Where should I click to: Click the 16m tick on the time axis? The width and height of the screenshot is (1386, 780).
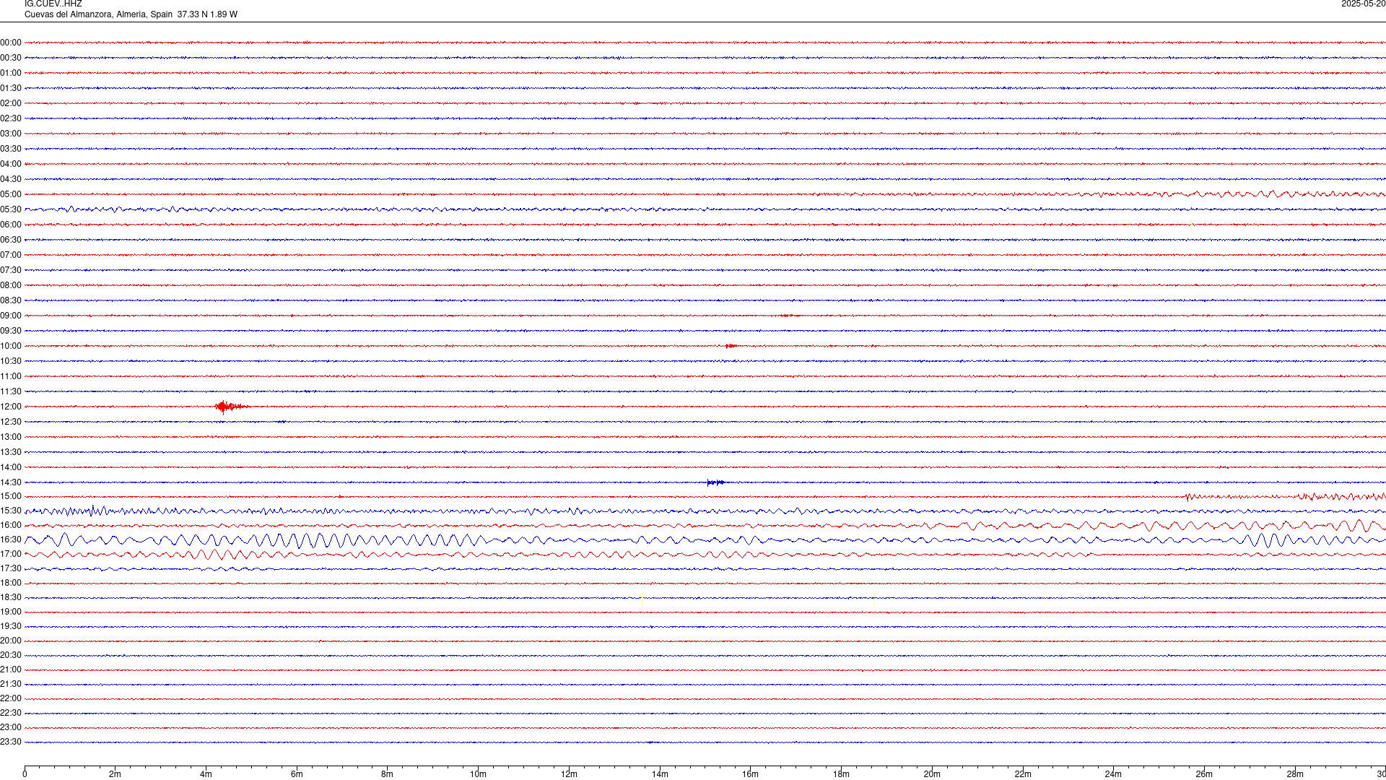(x=750, y=774)
